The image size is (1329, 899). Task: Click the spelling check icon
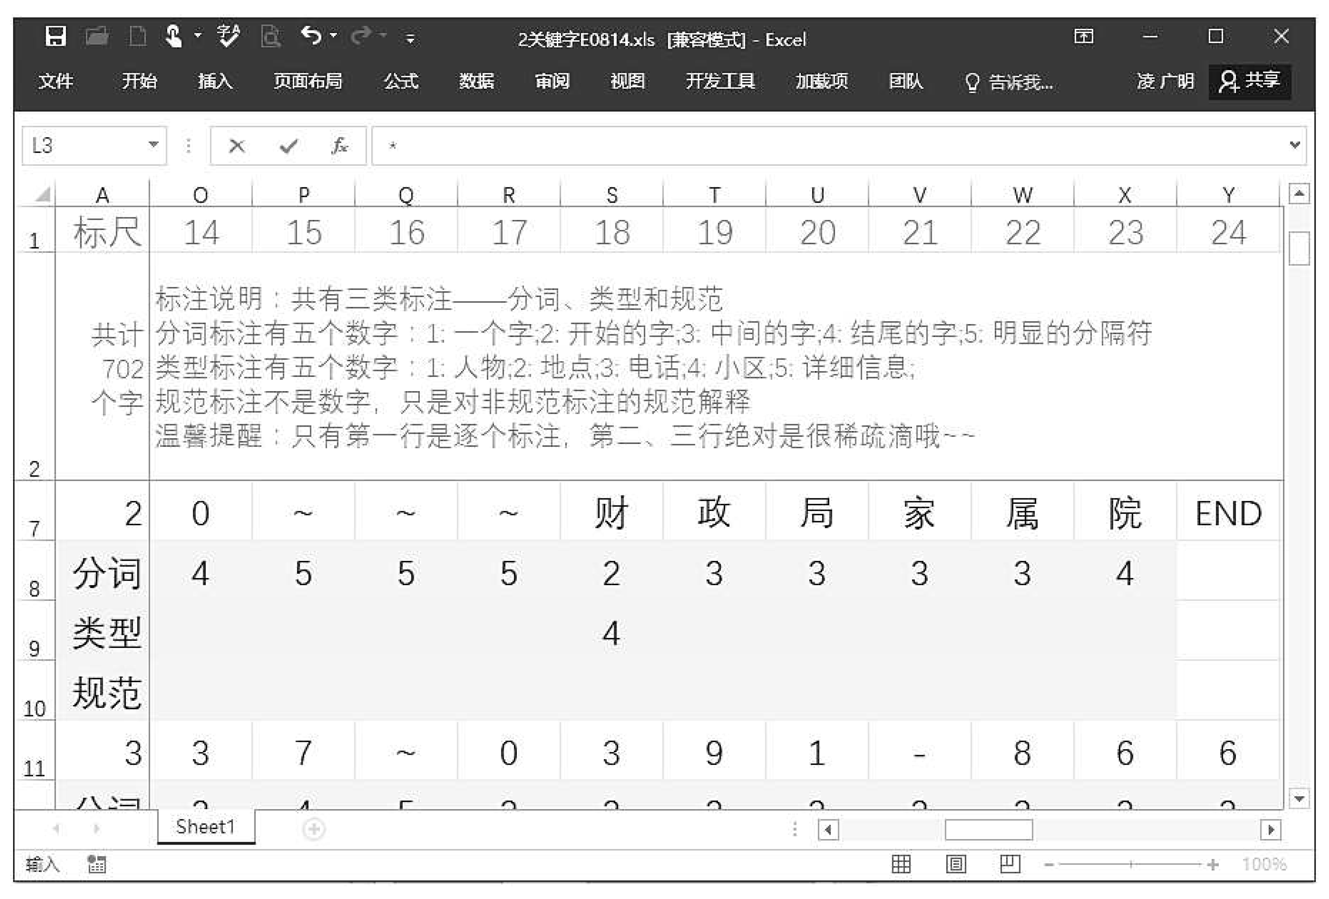click(x=228, y=37)
